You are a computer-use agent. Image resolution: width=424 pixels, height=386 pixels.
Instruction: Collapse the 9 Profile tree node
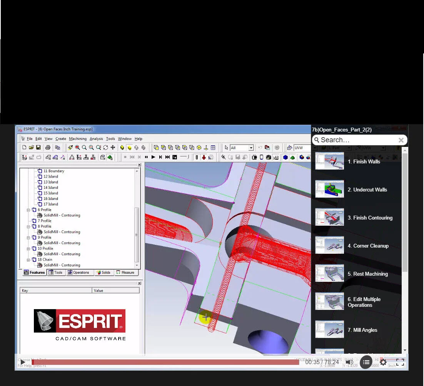[28, 238]
